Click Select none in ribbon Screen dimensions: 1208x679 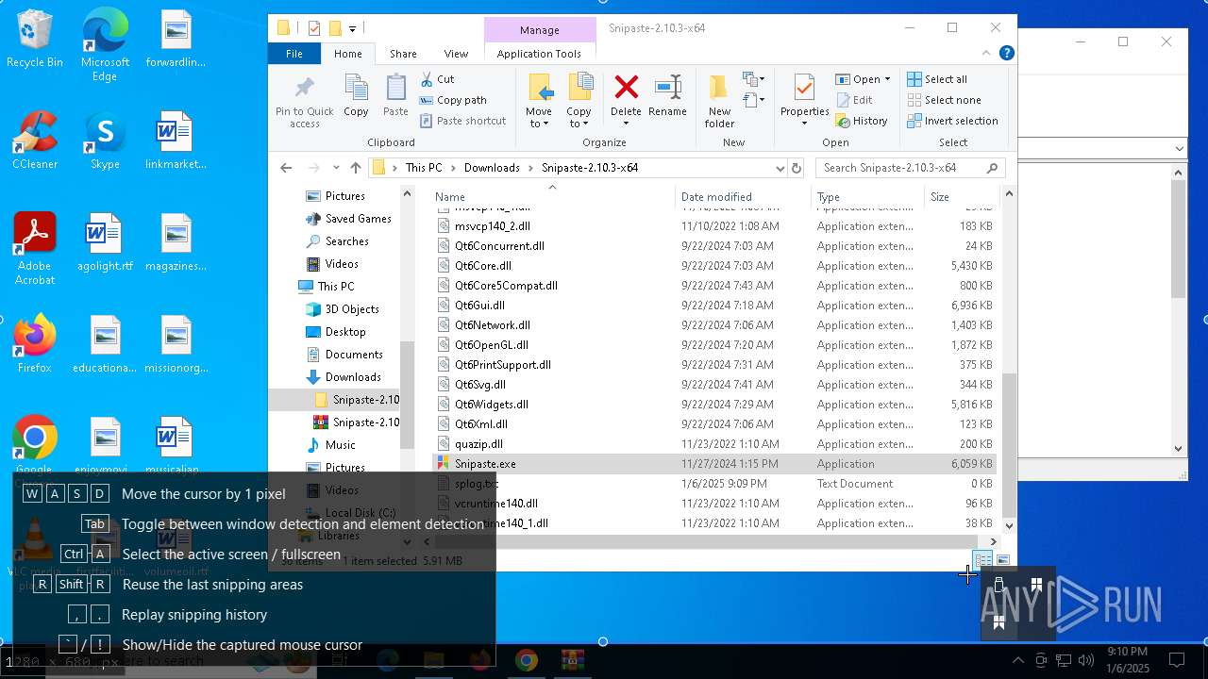pos(944,100)
